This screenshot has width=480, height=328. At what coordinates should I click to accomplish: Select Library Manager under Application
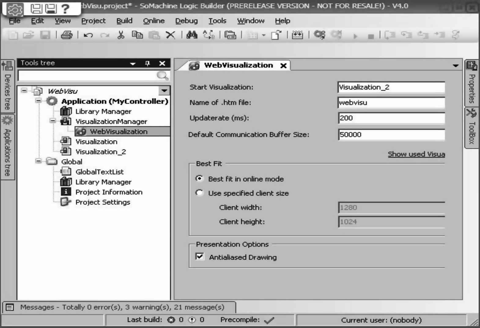tap(103, 111)
